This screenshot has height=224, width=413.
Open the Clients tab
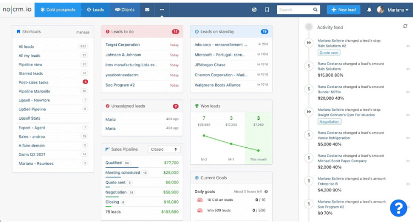click(x=124, y=10)
